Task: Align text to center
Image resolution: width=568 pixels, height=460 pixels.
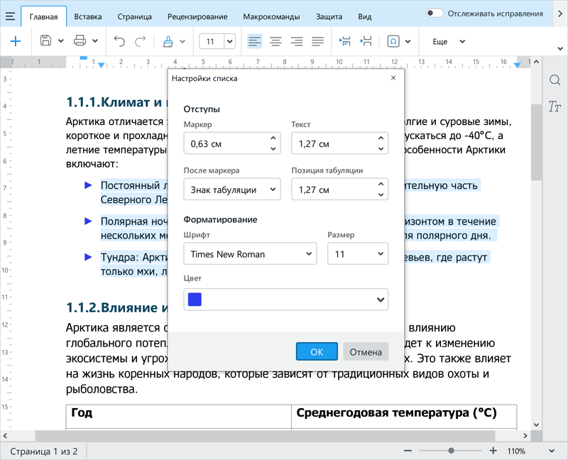Action: coord(275,41)
